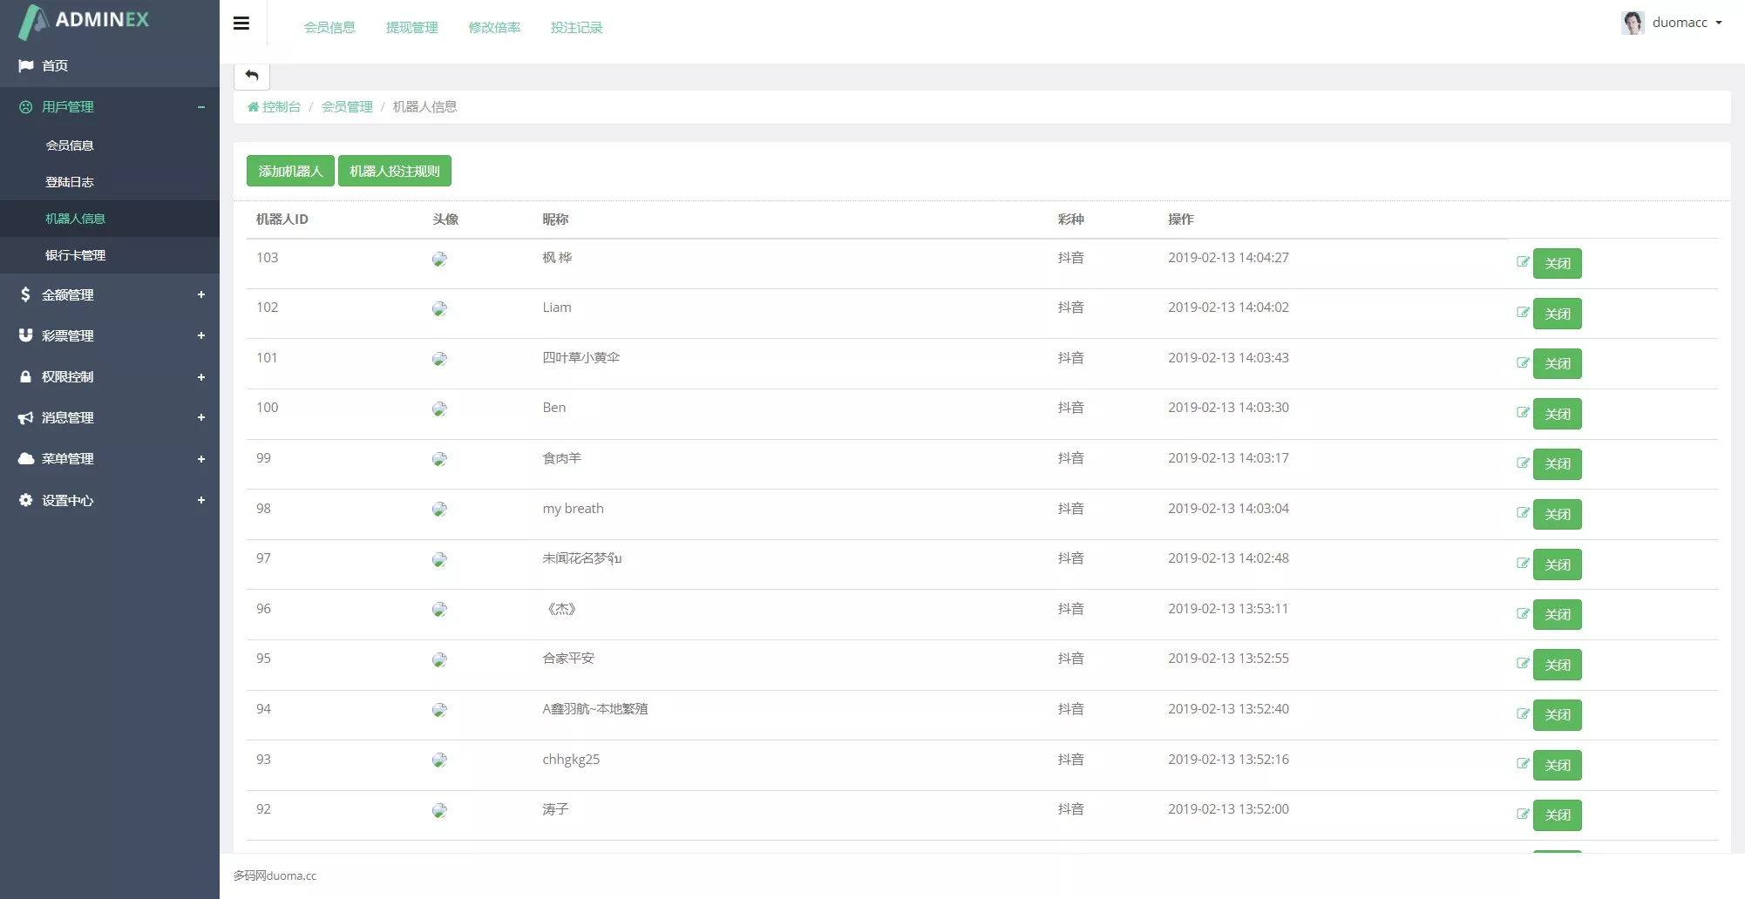This screenshot has width=1745, height=899.
Task: Click the edit icon for robot 95 合家平安
Action: point(1523,664)
